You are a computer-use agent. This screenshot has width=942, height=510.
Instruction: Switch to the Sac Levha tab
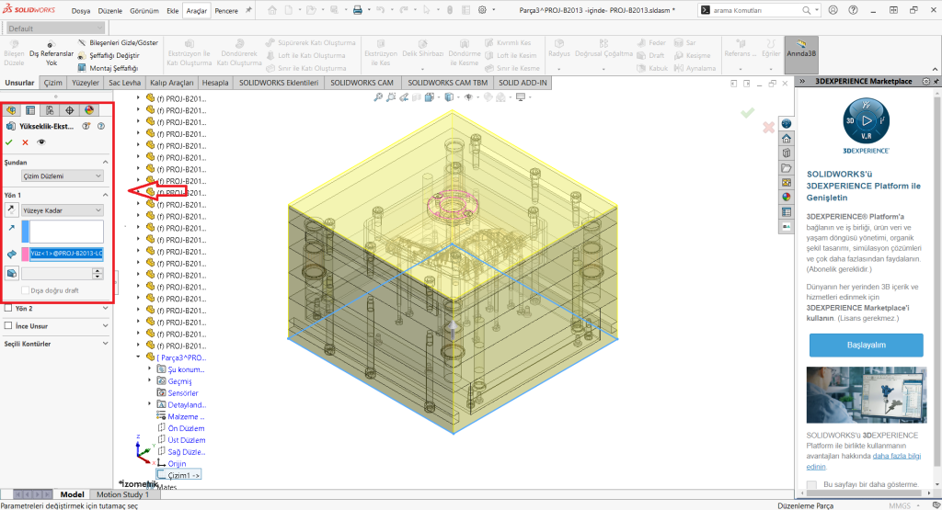tap(126, 82)
